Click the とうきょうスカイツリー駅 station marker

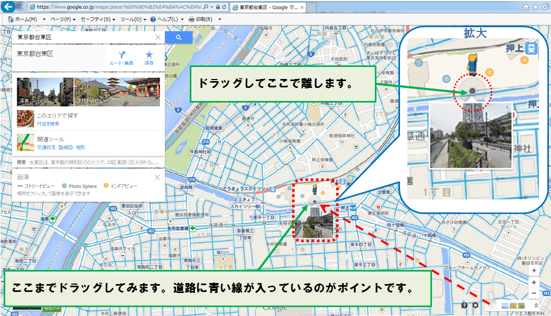coord(273,189)
